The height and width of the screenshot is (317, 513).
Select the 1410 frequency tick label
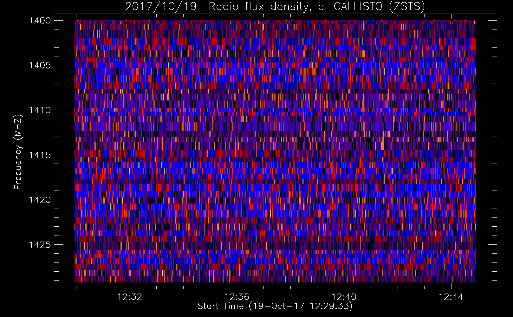40,110
